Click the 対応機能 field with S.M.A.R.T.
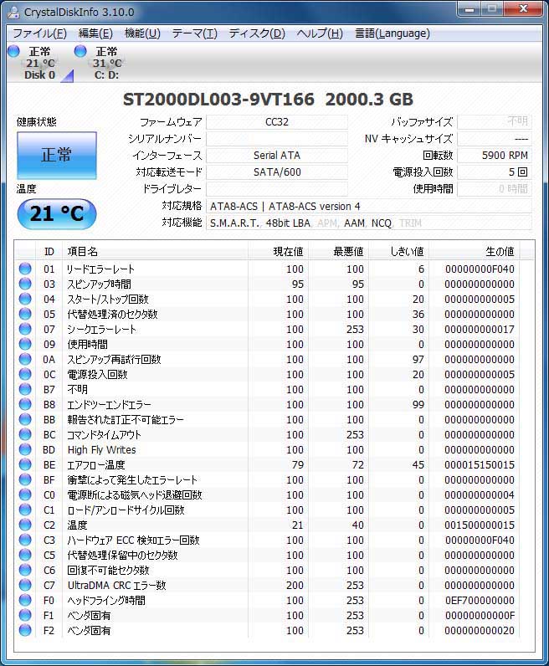The width and height of the screenshot is (549, 666). tap(369, 223)
